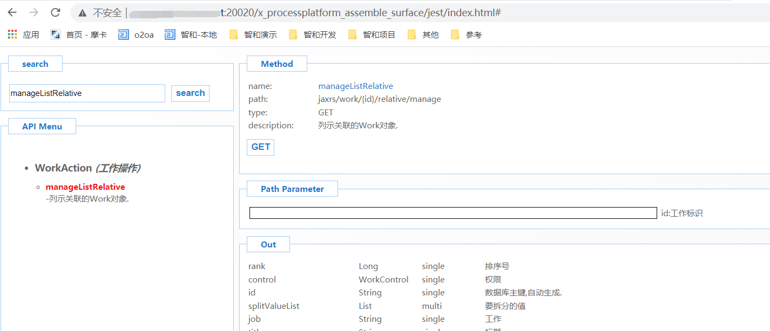
Task: Click the 排序号 description cell
Action: pyautogui.click(x=497, y=266)
